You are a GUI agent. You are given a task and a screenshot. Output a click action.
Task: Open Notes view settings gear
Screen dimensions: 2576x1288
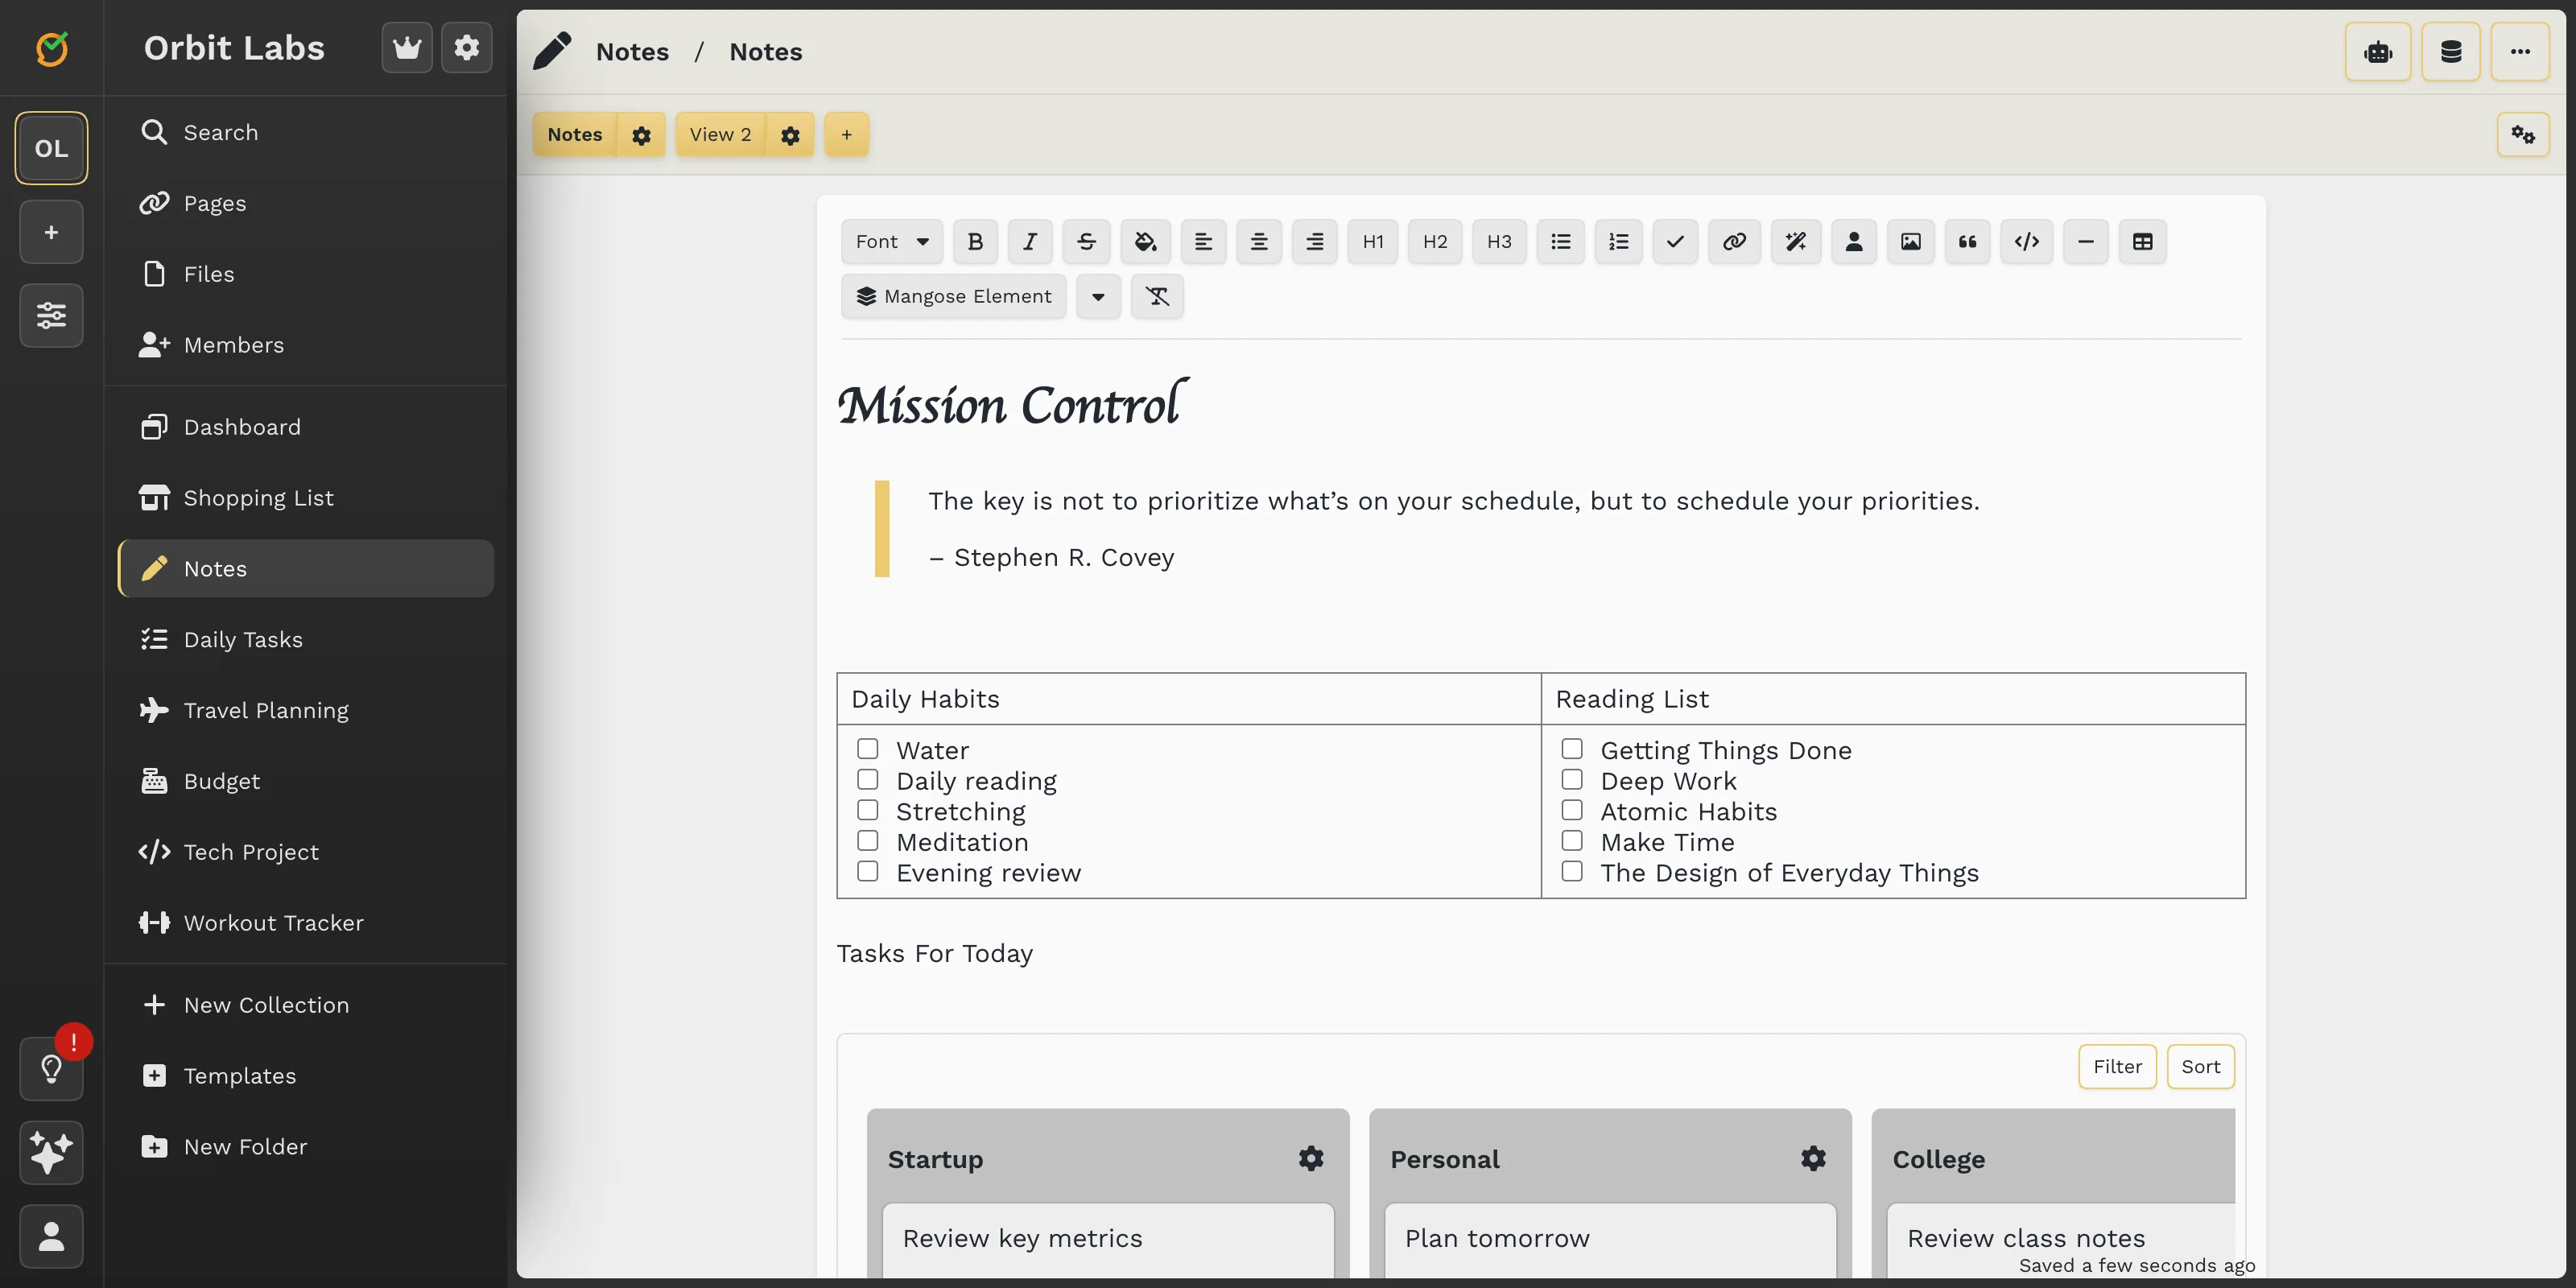tap(641, 135)
